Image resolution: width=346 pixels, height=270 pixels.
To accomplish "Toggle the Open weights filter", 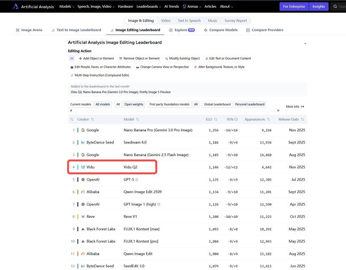I will coord(134,104).
